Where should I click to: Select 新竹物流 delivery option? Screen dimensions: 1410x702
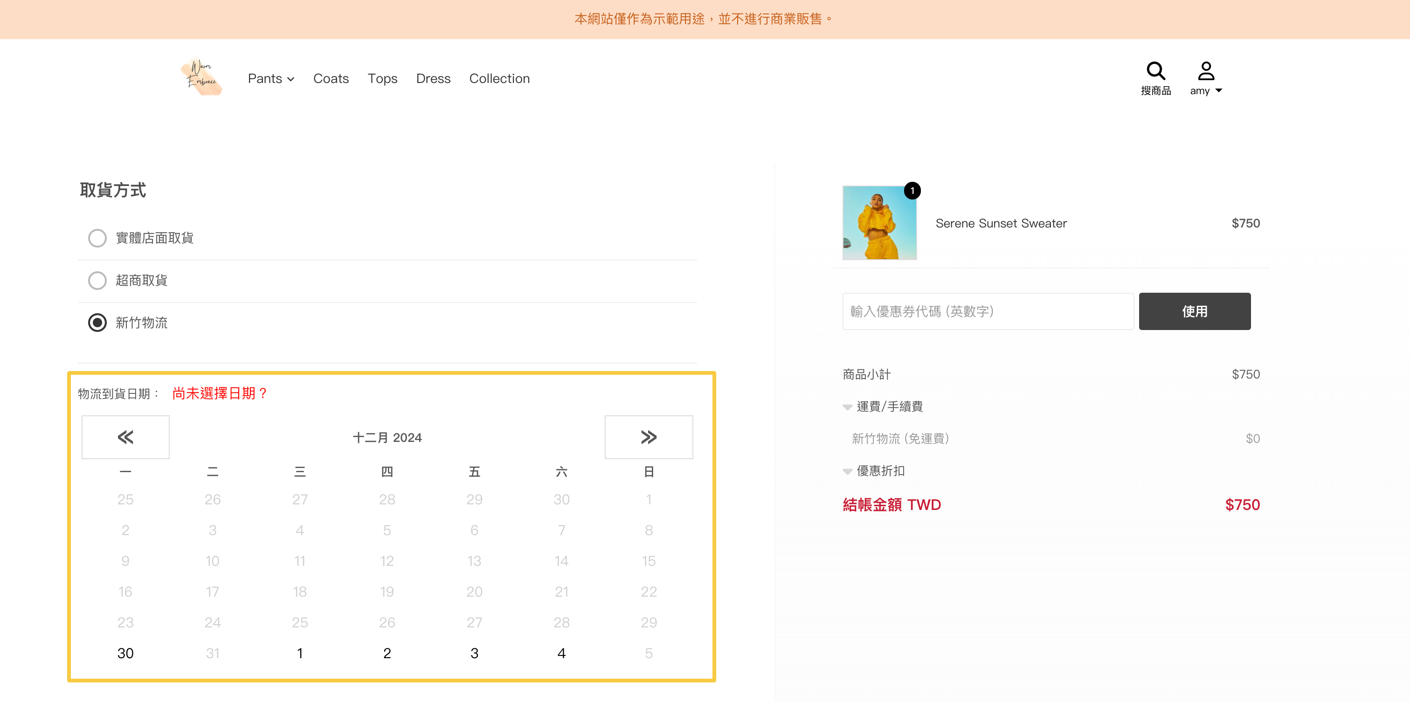(x=97, y=323)
